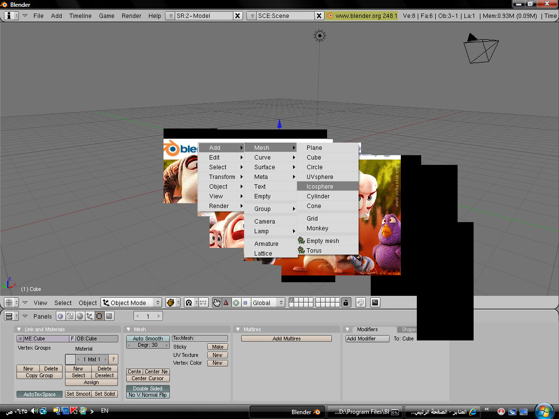Screen dimensions: 559x419
Task: Click the OB:Cube object name field
Action: (97, 338)
